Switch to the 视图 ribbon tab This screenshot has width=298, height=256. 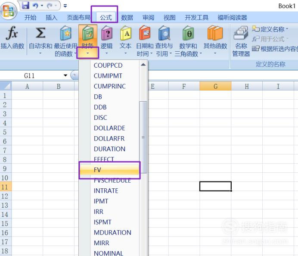(x=170, y=18)
